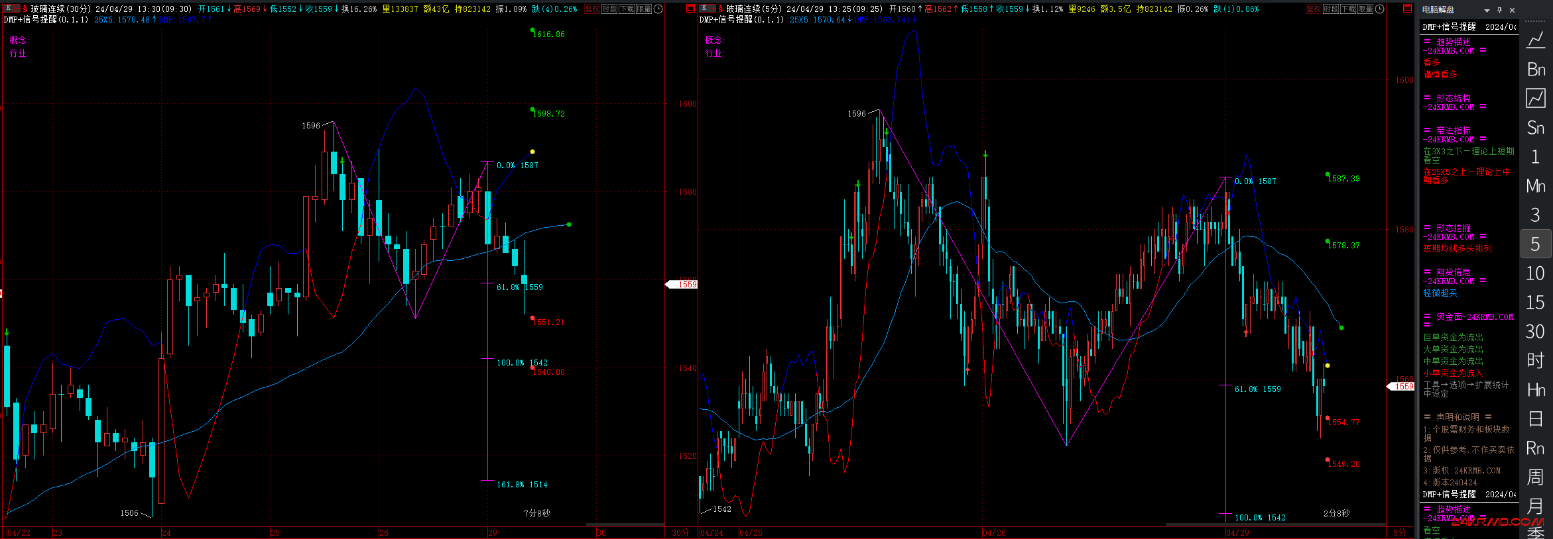This screenshot has height=539, width=1553.
Task: Switch to the weekly 周 period
Action: (1536, 477)
